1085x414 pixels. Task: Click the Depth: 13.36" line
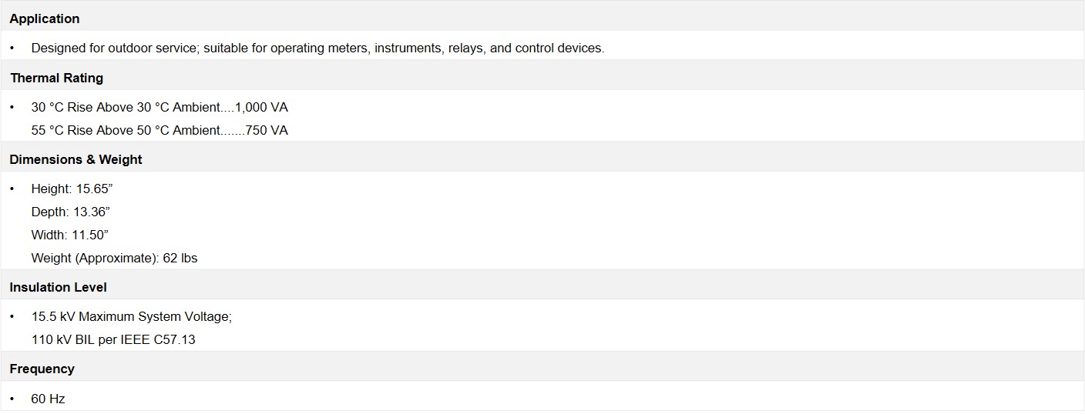(71, 212)
